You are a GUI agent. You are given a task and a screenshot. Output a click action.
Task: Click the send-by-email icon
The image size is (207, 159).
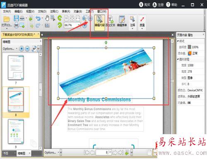pos(22,25)
